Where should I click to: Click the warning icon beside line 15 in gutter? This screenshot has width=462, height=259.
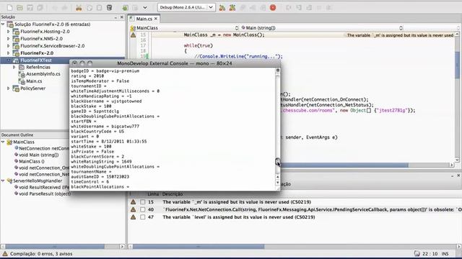[133, 35]
